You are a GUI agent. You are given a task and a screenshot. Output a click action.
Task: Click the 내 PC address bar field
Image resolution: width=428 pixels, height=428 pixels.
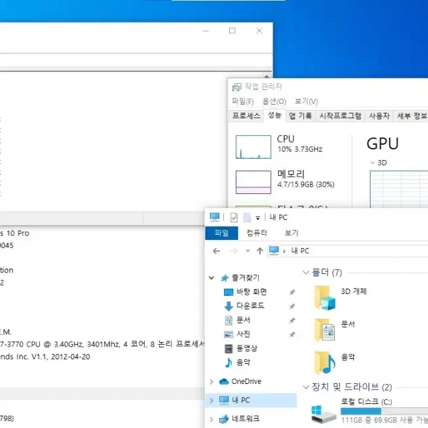pyautogui.click(x=348, y=251)
